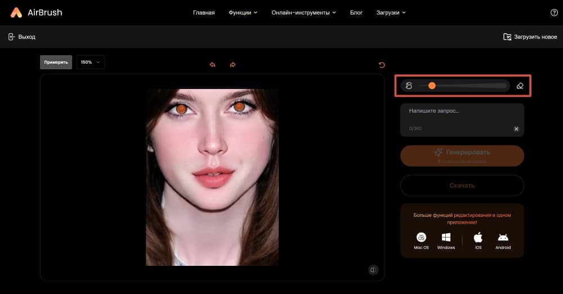Viewport: 563px width, 294px height.
Task: Click the AirBrush logo icon
Action: pos(16,12)
